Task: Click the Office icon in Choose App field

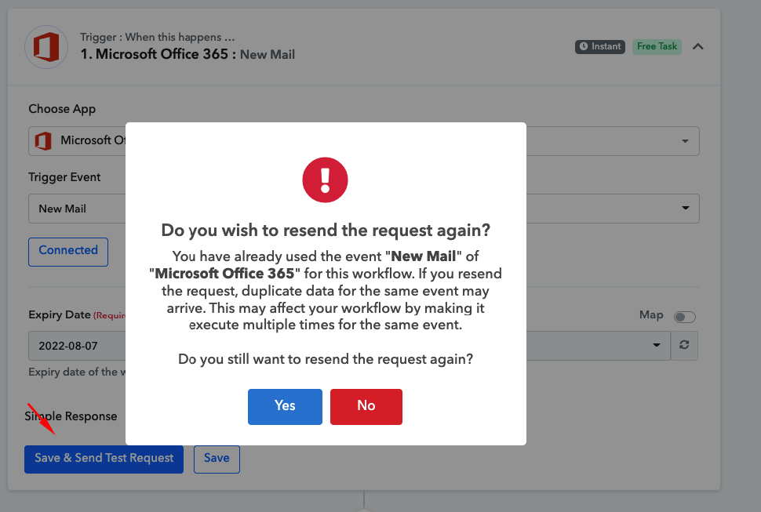Action: click(44, 141)
